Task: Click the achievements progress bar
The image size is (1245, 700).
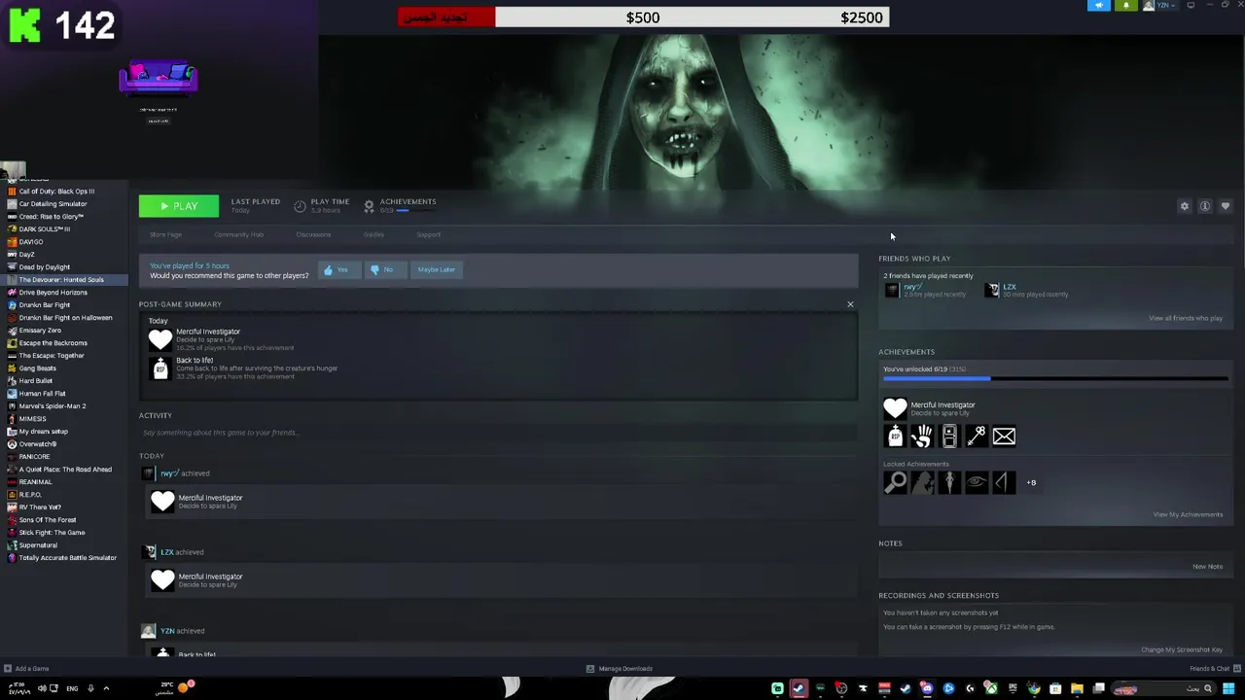Action: point(1055,379)
